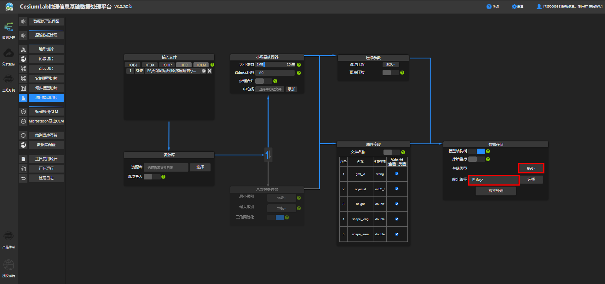Open the 影像切片 imagery slicing tool
The height and width of the screenshot is (284, 605).
(46, 59)
